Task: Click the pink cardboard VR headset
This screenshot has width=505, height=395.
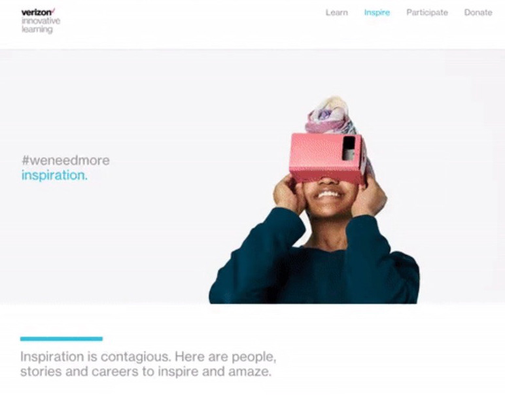Action: pyautogui.click(x=327, y=158)
